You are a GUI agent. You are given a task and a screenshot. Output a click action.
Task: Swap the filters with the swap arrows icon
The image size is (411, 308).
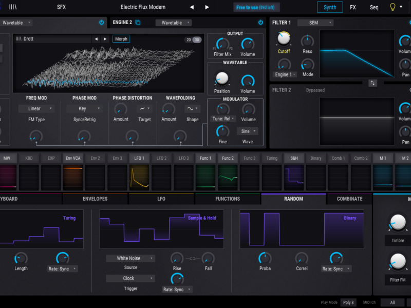pos(372,83)
